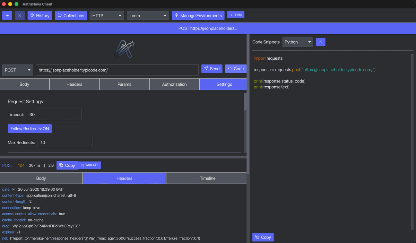
Task: Open the Help menu
Action: click(x=236, y=15)
